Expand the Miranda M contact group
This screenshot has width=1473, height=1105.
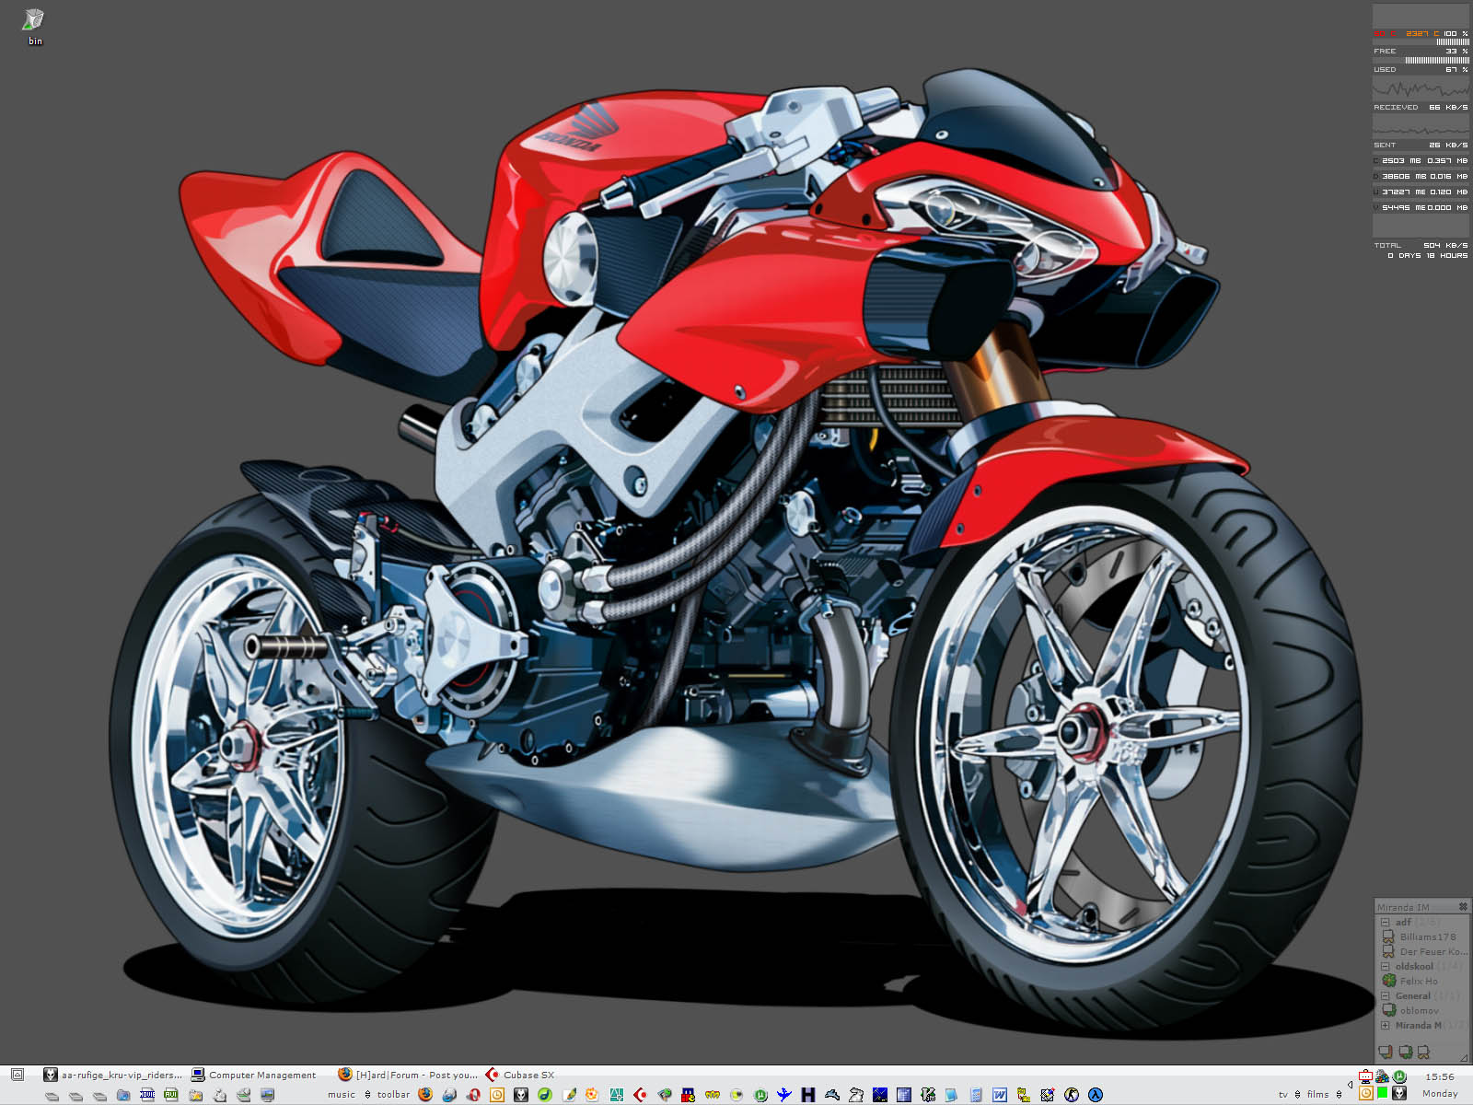coord(1385,1025)
